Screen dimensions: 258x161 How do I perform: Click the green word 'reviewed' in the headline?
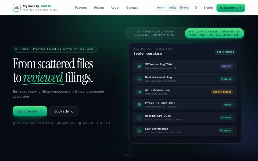43,77
